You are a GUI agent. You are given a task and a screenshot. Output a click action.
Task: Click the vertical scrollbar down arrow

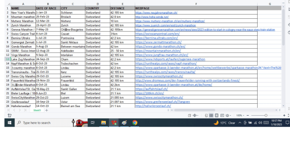coord(283,106)
